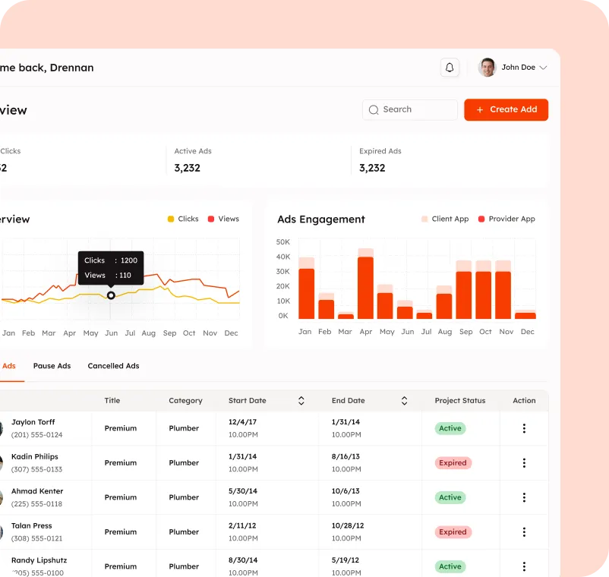The height and width of the screenshot is (577, 609).
Task: Toggle the Client App series in Ads Engagement
Action: [445, 219]
